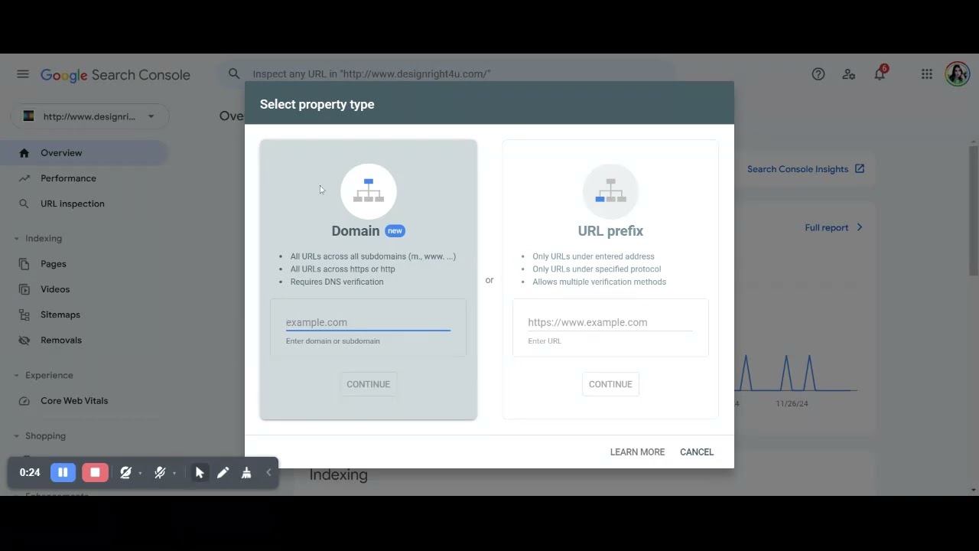Screen dimensions: 979x551
Task: Click LEARN MORE in the dialog
Action: click(x=637, y=452)
